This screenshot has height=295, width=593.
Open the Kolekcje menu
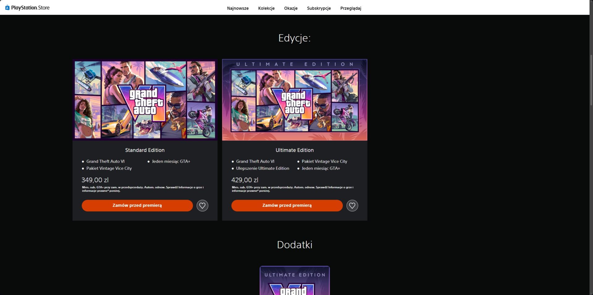266,8
